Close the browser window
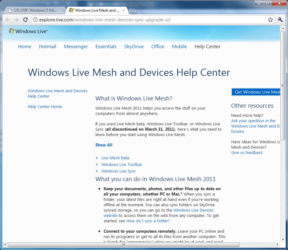Image resolution: width=288 pixels, height=250 pixels. (279, 3)
